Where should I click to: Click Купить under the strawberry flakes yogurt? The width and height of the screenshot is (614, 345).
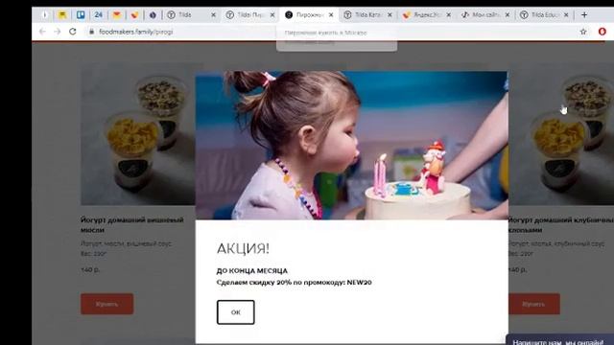tap(533, 304)
